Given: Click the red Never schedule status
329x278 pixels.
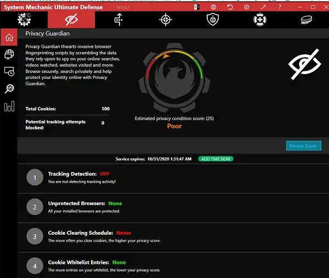Looking at the screenshot, I should click(123, 233).
